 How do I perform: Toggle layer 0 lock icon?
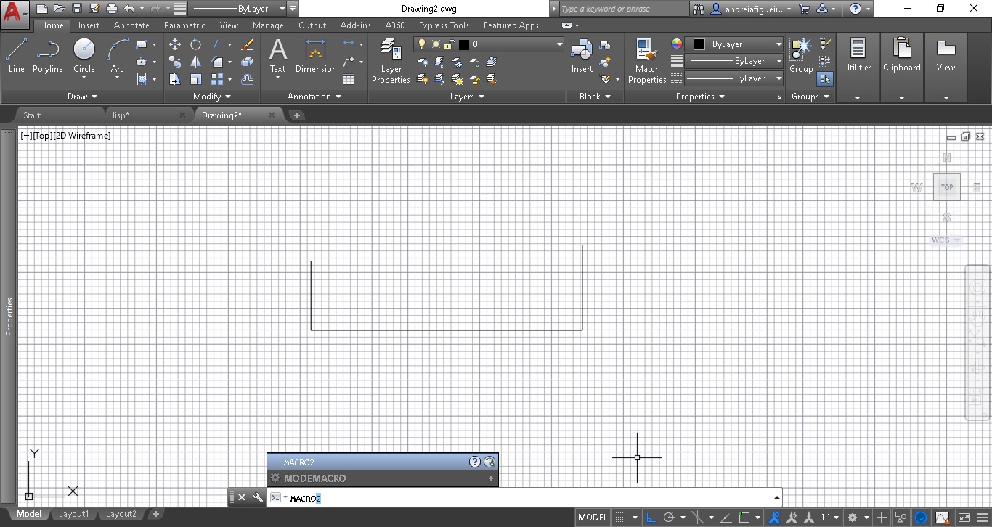click(450, 44)
